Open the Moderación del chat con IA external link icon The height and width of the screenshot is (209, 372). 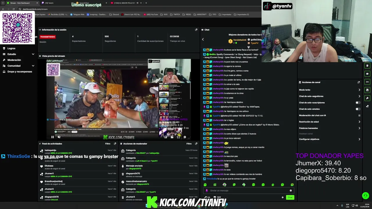pyautogui.click(x=359, y=115)
